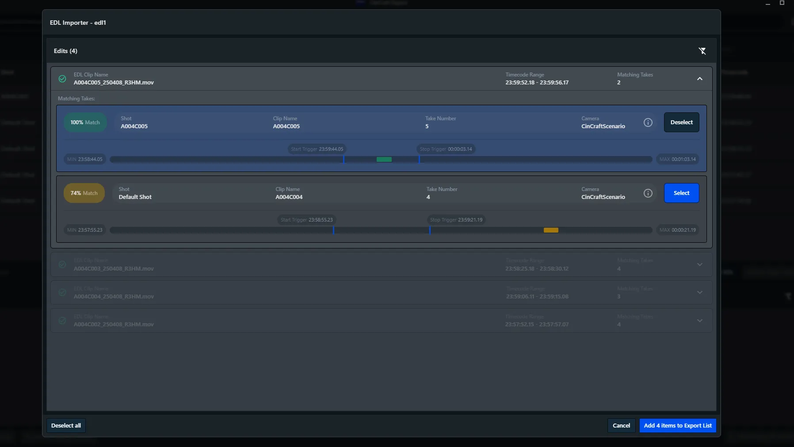Click check icon for A004C004_250408_R3HM.mov edit
The image size is (794, 447).
(x=62, y=292)
